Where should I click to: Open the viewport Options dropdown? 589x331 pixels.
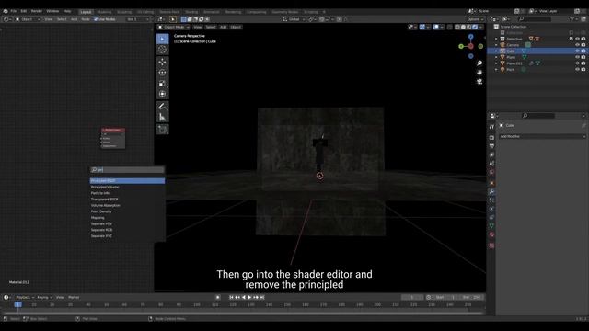point(475,19)
